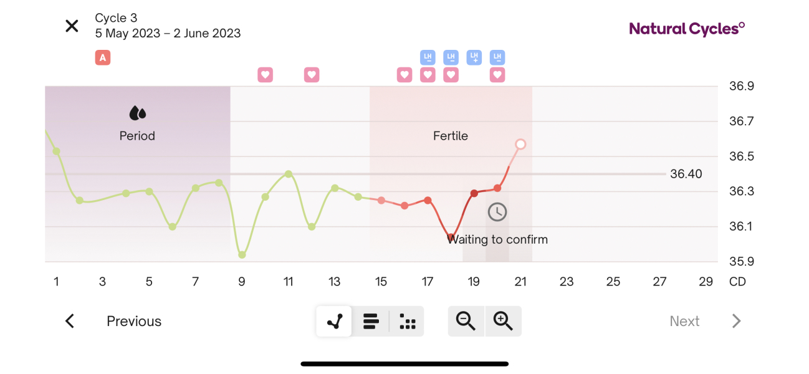Click the Previous button
The image size is (809, 374).
pyautogui.click(x=133, y=321)
